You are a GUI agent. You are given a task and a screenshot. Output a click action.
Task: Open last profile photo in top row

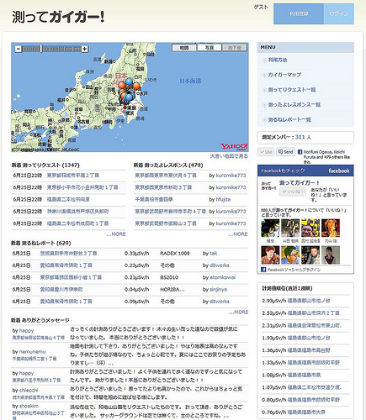pos(331,228)
